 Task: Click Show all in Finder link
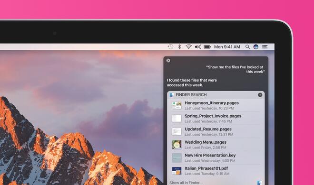coord(186,183)
